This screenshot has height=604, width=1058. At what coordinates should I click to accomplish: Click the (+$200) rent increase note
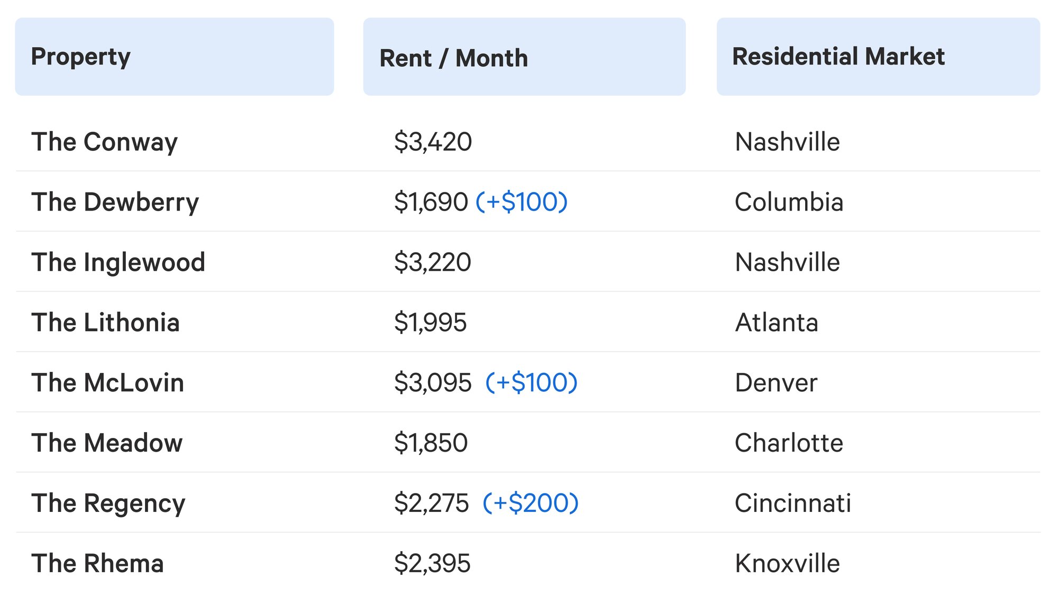click(x=531, y=503)
